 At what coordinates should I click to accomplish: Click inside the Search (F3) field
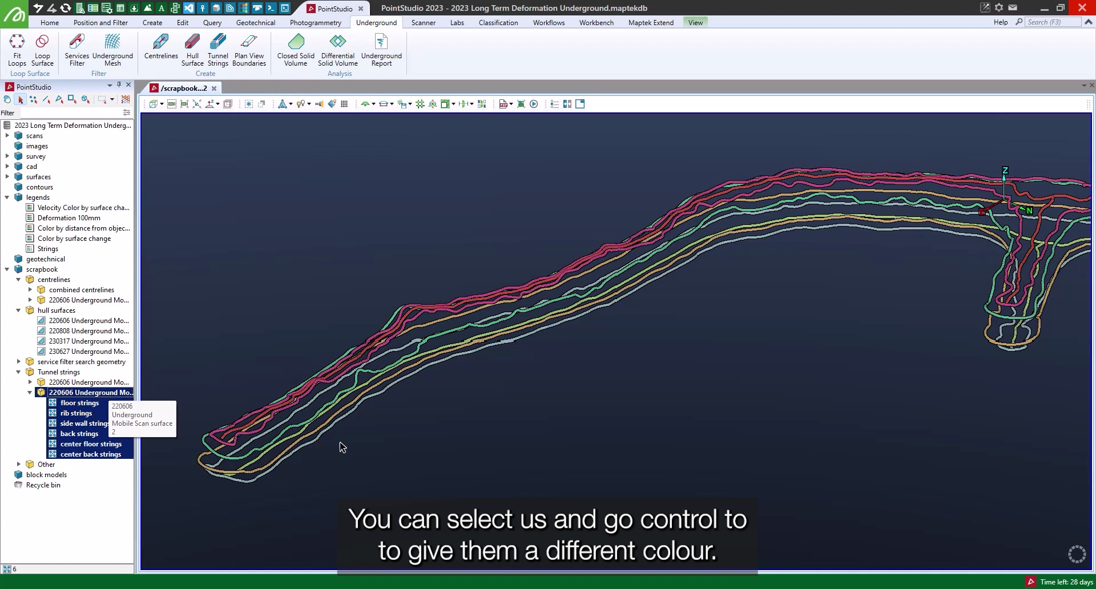(x=1052, y=23)
